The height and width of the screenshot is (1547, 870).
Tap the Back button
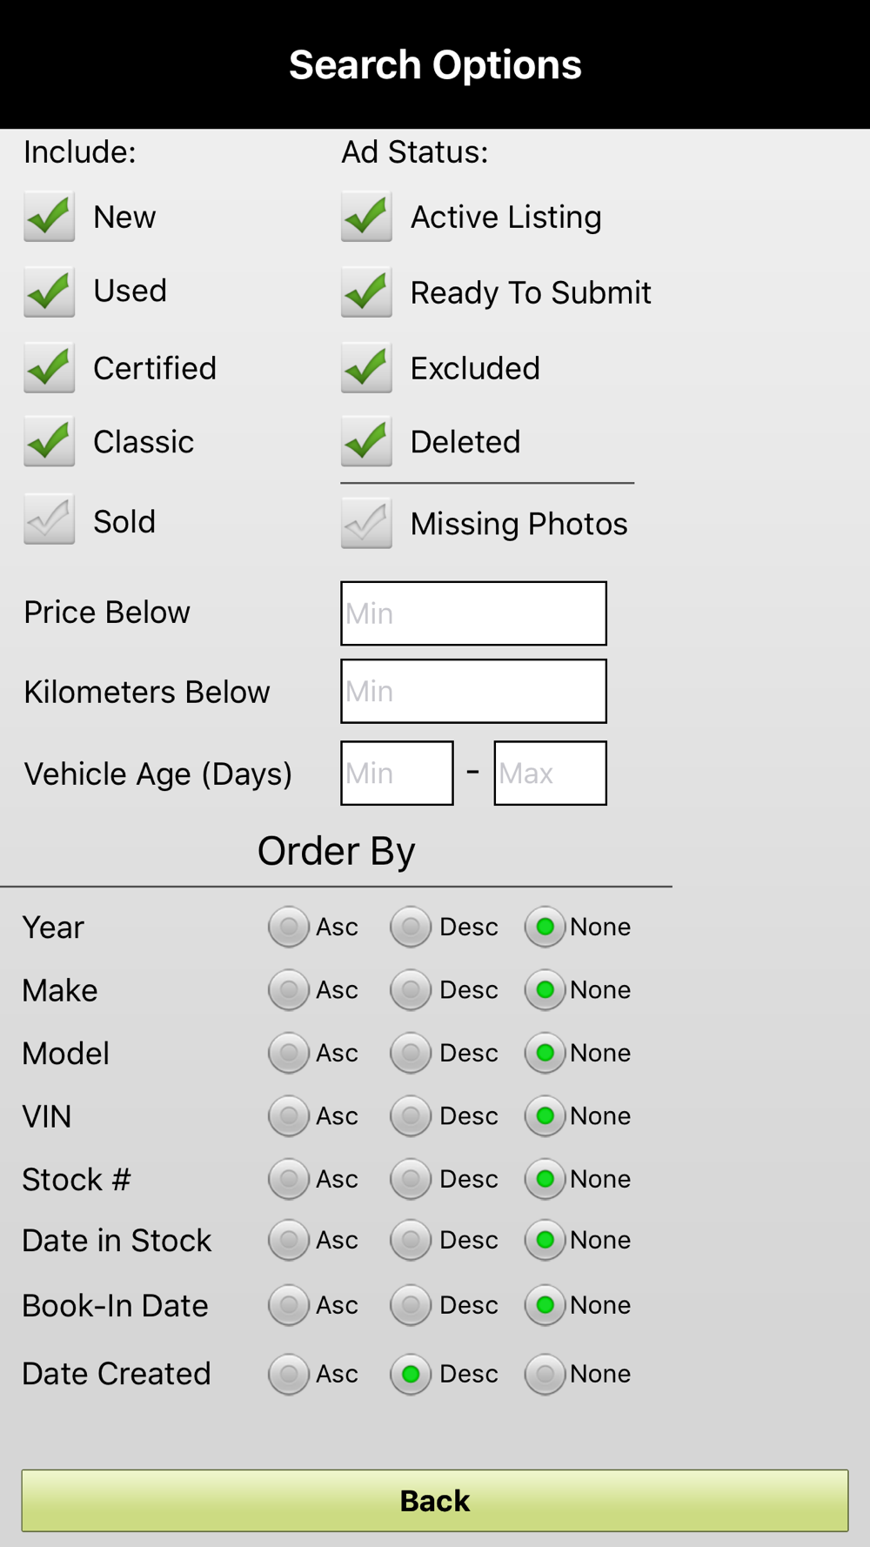pyautogui.click(x=435, y=1501)
